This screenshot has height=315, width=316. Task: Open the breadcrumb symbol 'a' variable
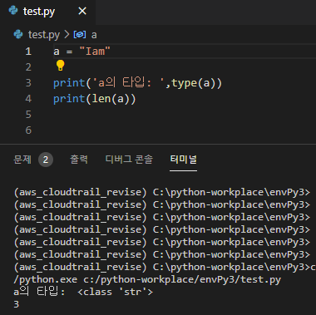(x=94, y=35)
